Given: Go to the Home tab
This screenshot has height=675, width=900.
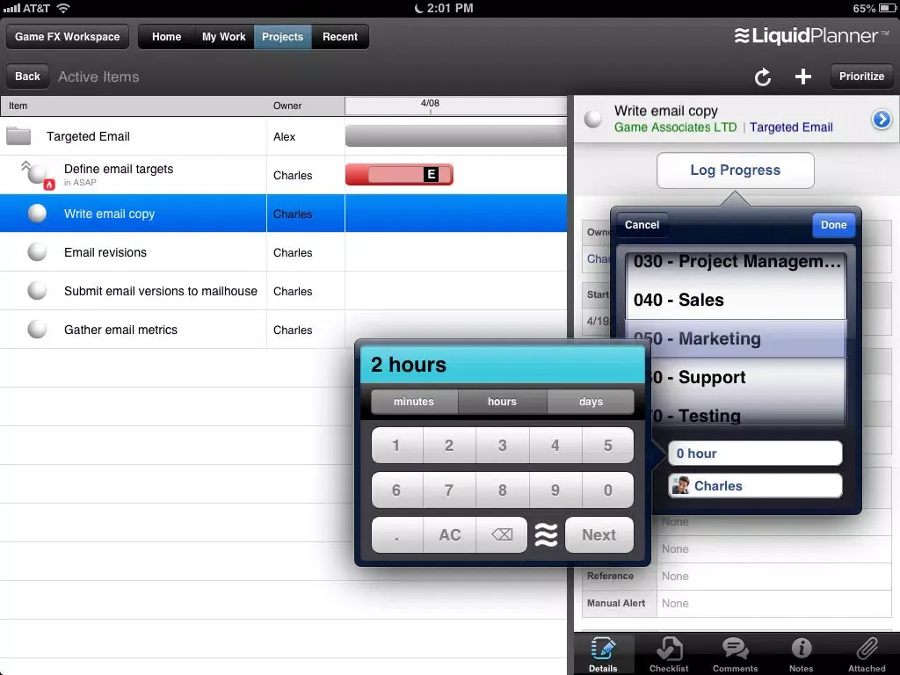Looking at the screenshot, I should click(166, 37).
